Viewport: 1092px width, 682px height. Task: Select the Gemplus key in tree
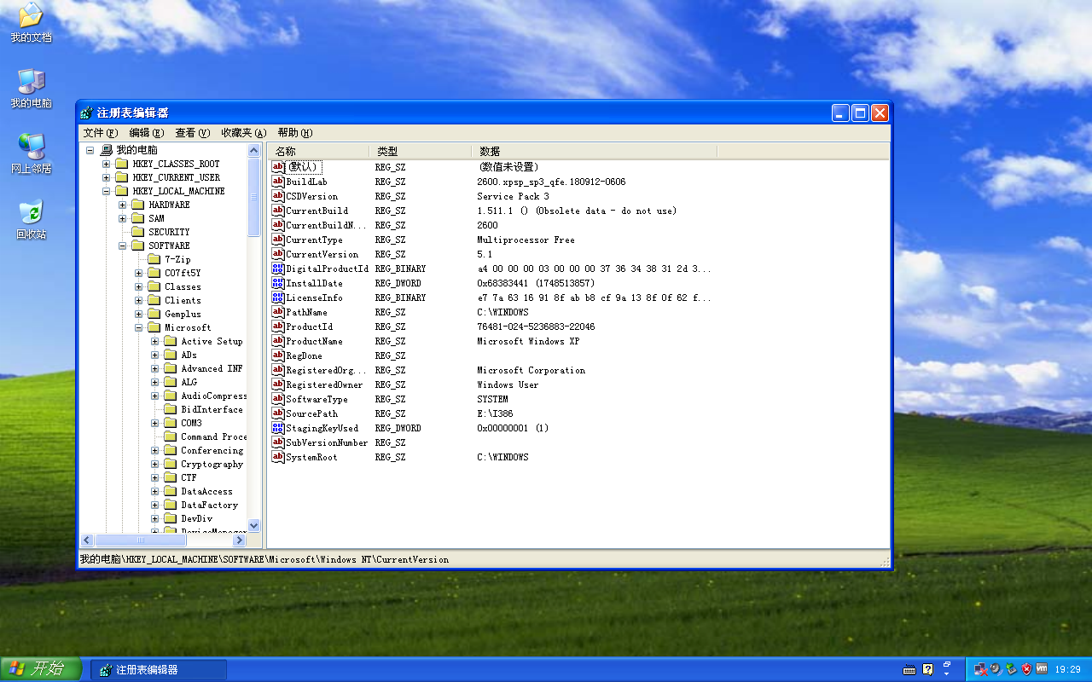pyautogui.click(x=183, y=314)
